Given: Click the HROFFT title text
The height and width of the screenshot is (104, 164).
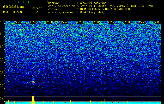Looking at the screenshot, I should pos(16,2).
